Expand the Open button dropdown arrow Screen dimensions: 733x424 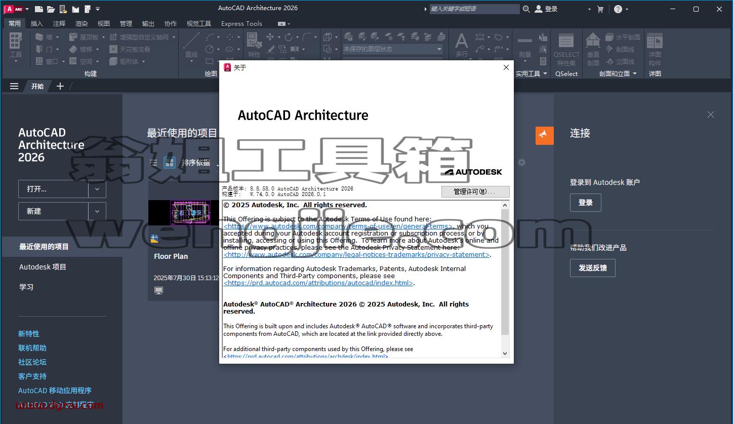[97, 189]
